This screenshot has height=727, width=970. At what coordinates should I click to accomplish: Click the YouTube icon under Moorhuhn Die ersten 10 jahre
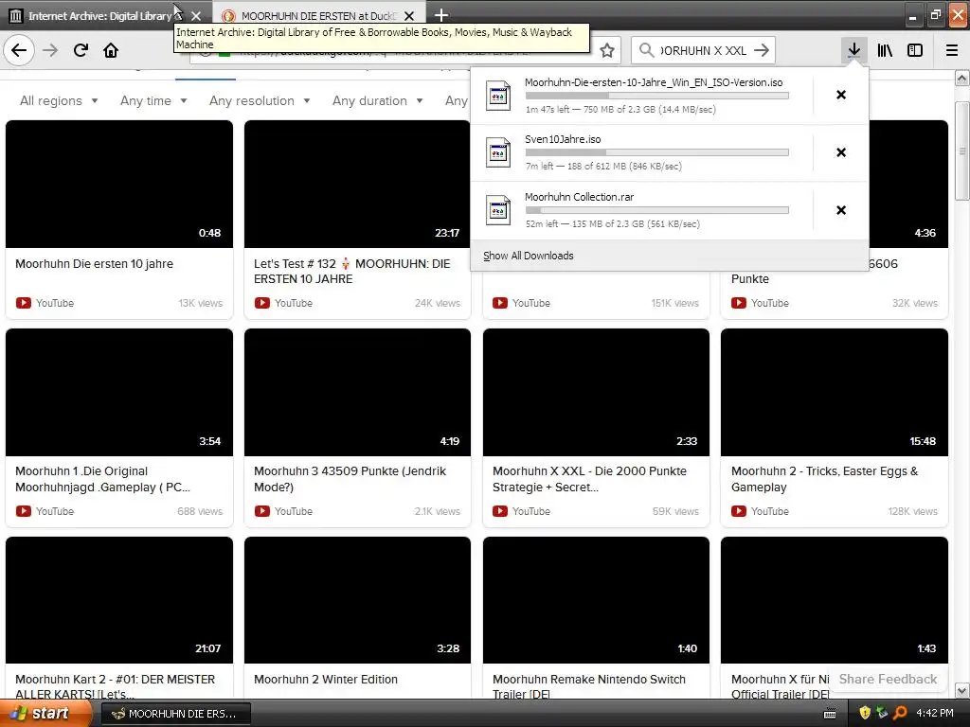(x=24, y=303)
